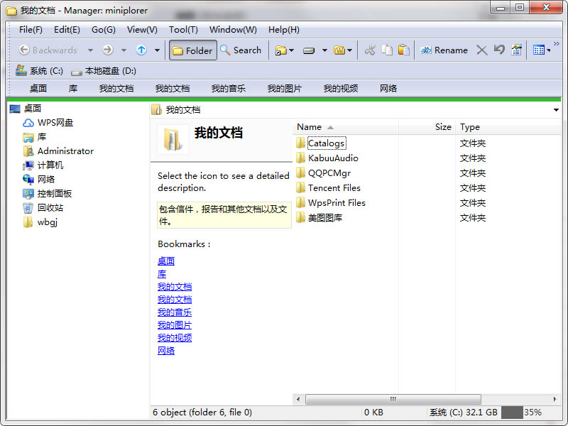Image resolution: width=568 pixels, height=426 pixels.
Task: Copy the selection with the copy icon
Action: pos(386,50)
